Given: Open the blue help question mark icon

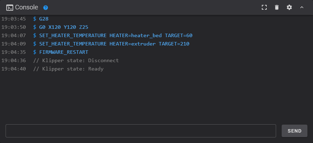Looking at the screenshot, I should [46, 8].
